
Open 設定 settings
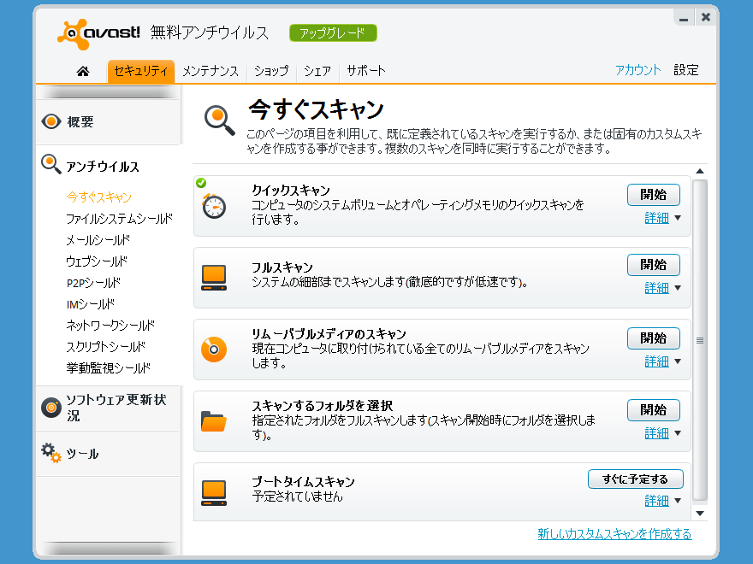point(685,70)
